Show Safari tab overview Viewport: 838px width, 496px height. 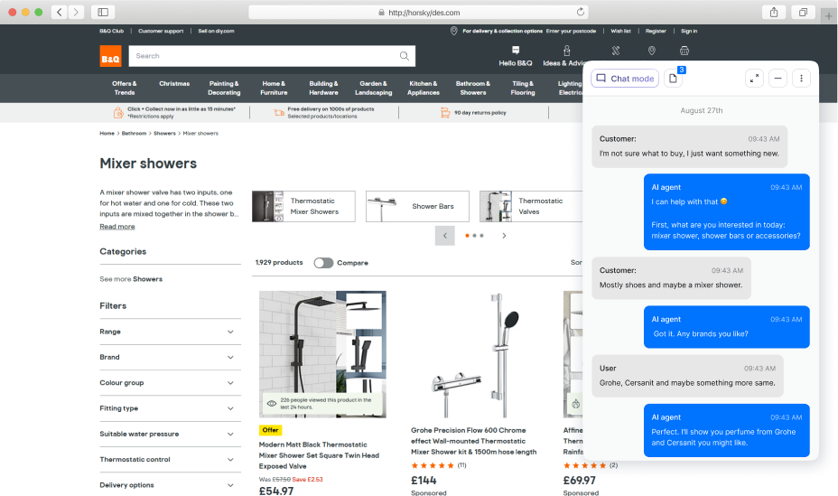(x=804, y=13)
